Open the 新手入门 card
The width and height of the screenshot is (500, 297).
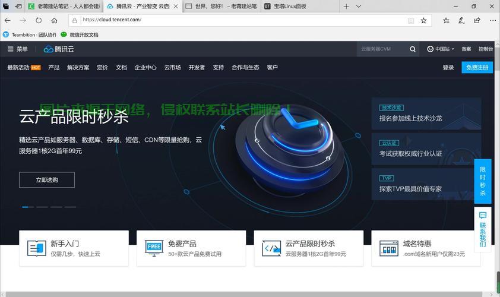(74, 248)
